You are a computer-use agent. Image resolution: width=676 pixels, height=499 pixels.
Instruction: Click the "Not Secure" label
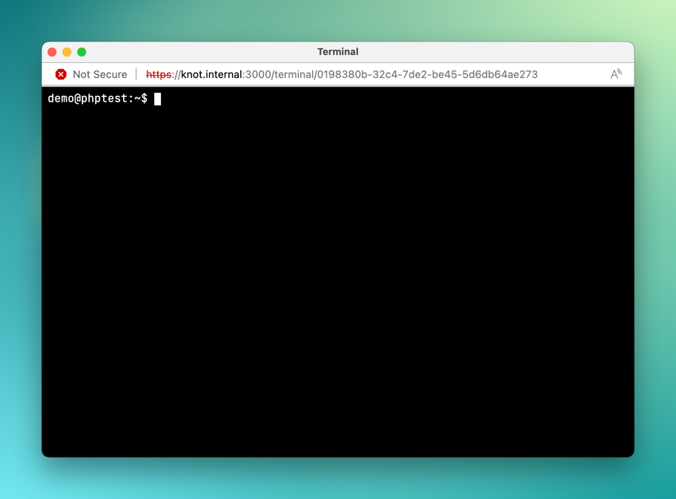click(99, 74)
